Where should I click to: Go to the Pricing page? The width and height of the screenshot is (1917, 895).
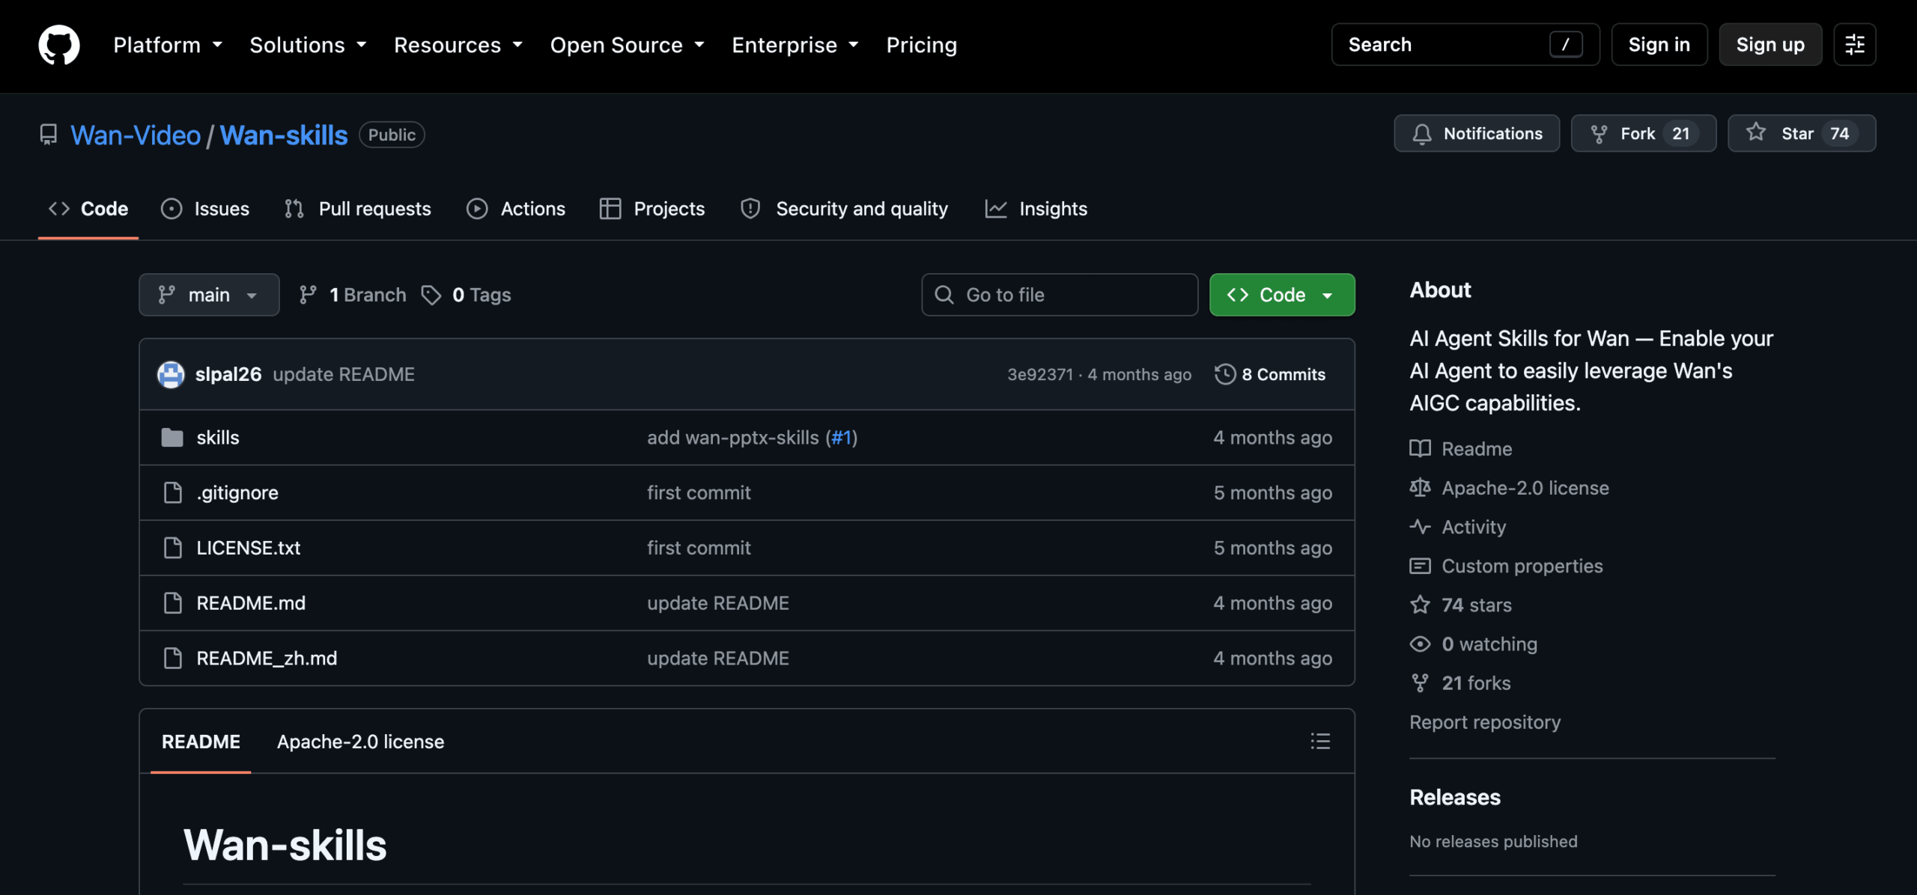tap(921, 45)
